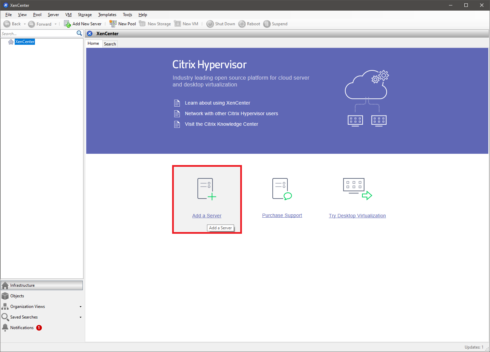Click the New Pool toolbar icon
Viewport: 490px width, 352px height.
tap(113, 24)
